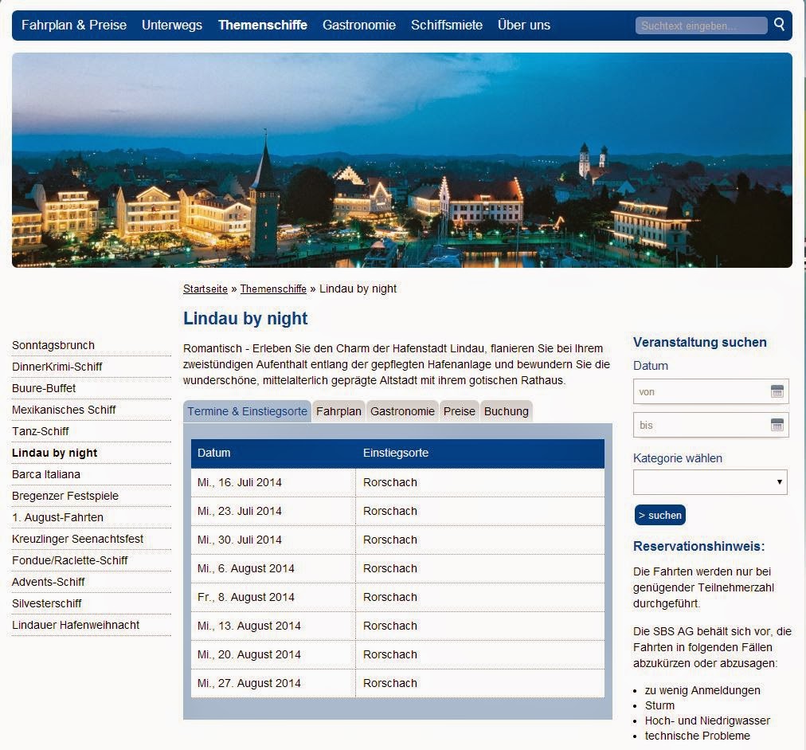806x750 pixels.
Task: Select Fondue/Raclette-Schiff in sidebar
Action: (x=70, y=560)
